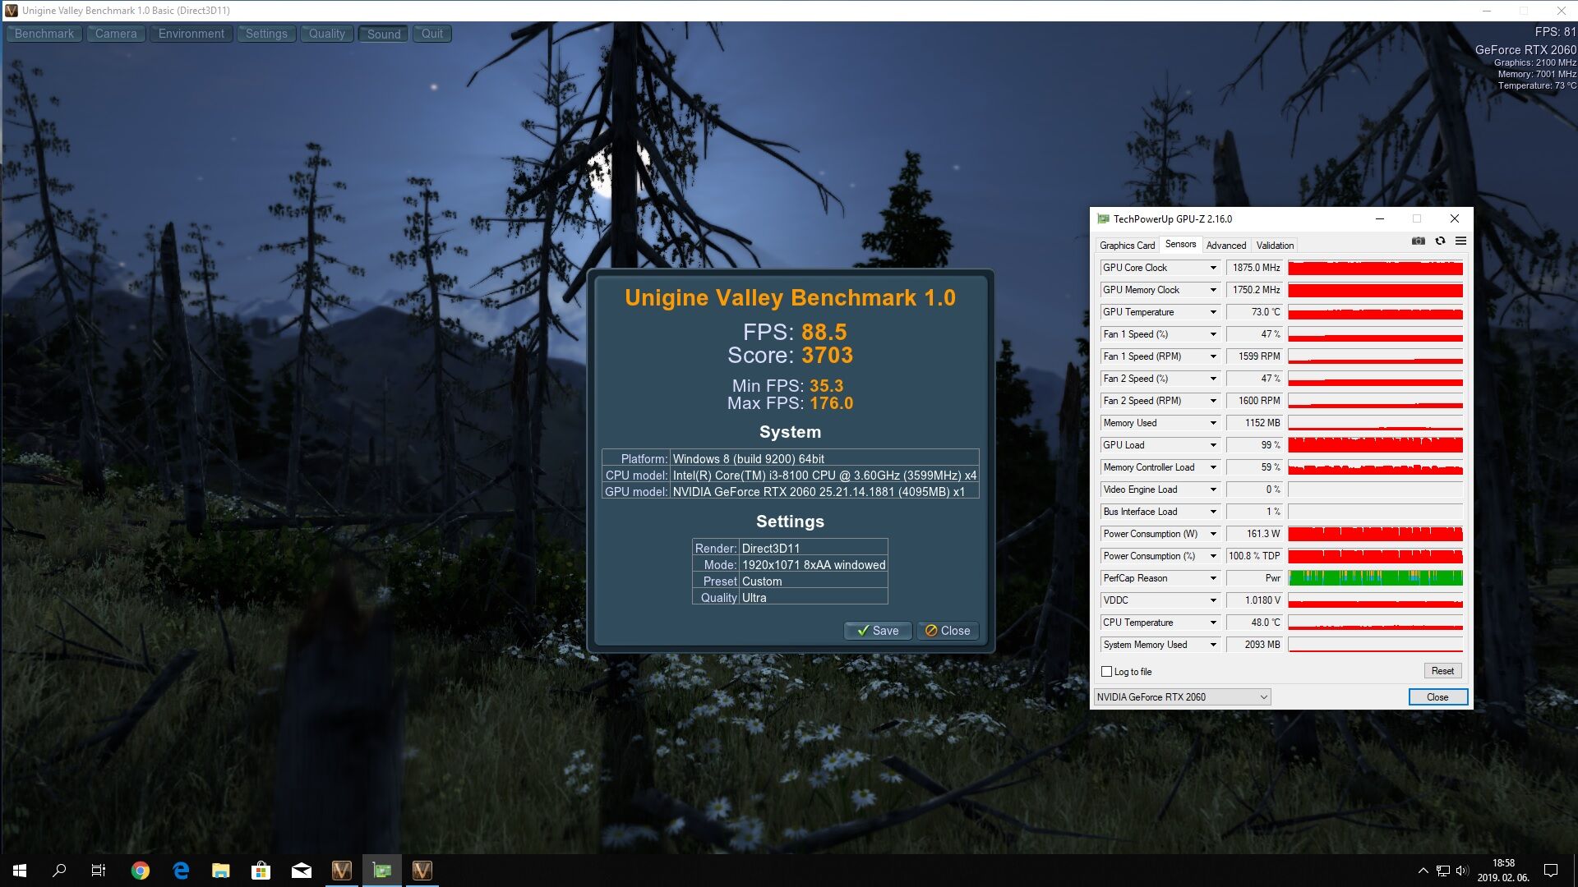Click GPU-Z Close button
The height and width of the screenshot is (887, 1578).
1437,697
